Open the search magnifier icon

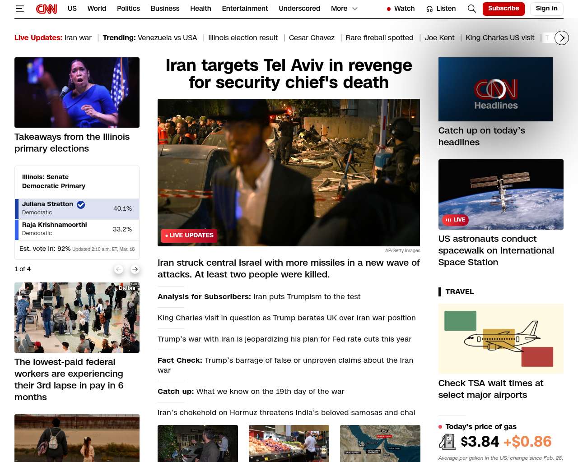471,9
